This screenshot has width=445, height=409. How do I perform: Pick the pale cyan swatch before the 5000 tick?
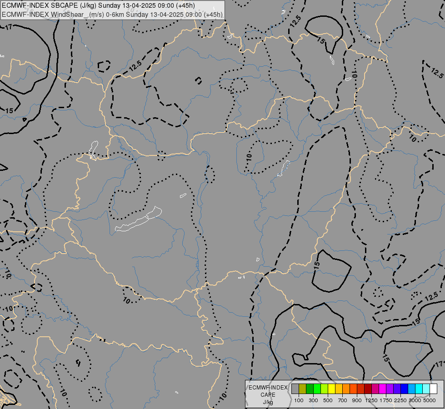point(426,389)
